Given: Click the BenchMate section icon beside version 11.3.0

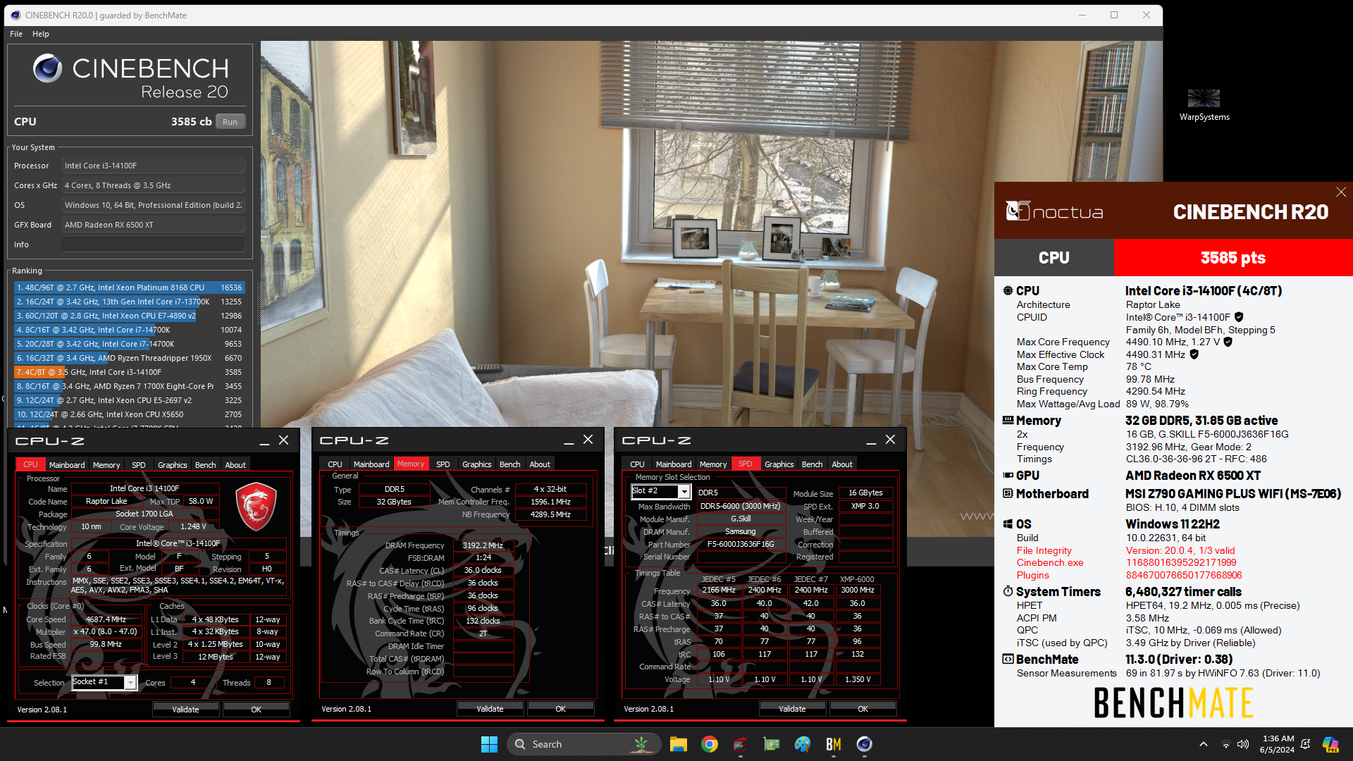Looking at the screenshot, I should 1008,659.
